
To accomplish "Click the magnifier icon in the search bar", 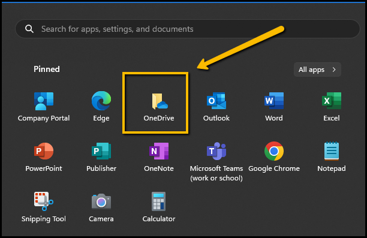I will [x=29, y=29].
